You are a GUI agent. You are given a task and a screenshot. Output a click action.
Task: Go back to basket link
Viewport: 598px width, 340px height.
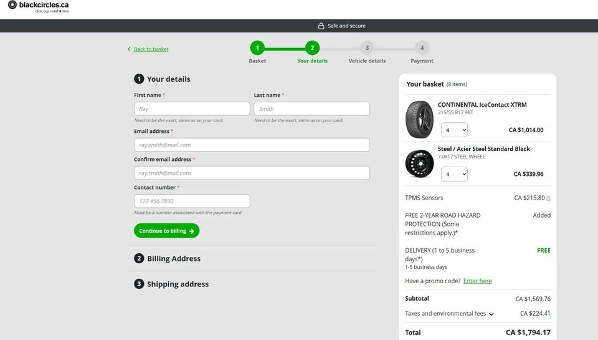[151, 49]
